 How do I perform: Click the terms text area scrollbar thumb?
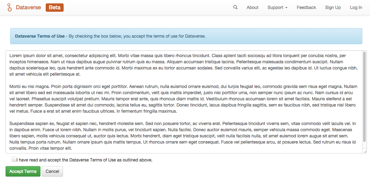(364, 97)
